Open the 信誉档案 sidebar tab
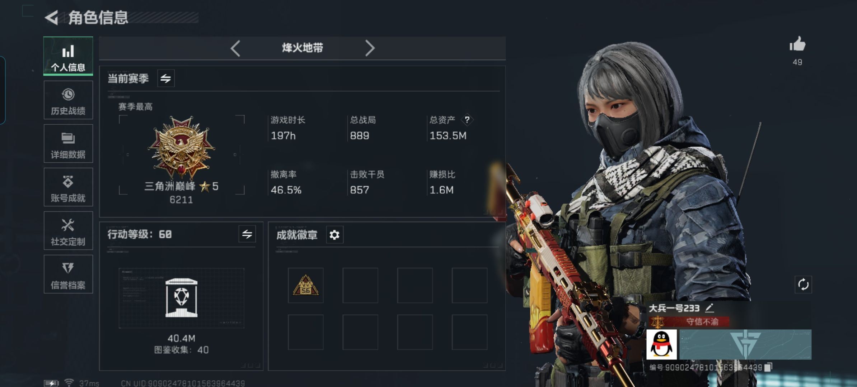Image resolution: width=857 pixels, height=387 pixels. point(68,274)
